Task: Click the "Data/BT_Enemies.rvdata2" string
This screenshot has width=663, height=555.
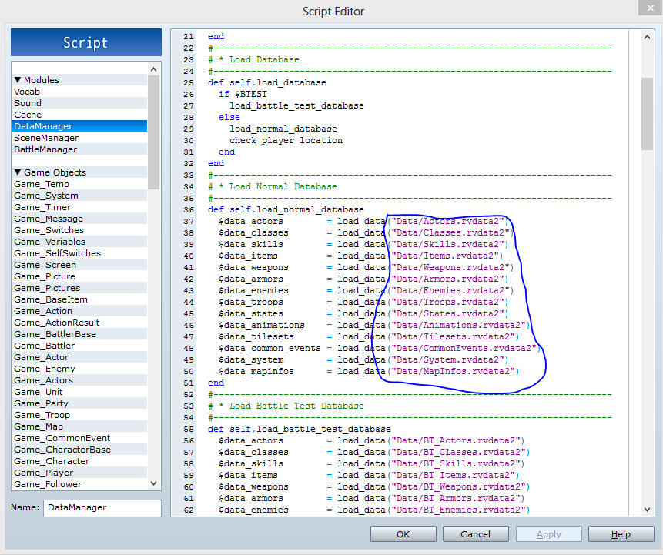Action: [458, 510]
